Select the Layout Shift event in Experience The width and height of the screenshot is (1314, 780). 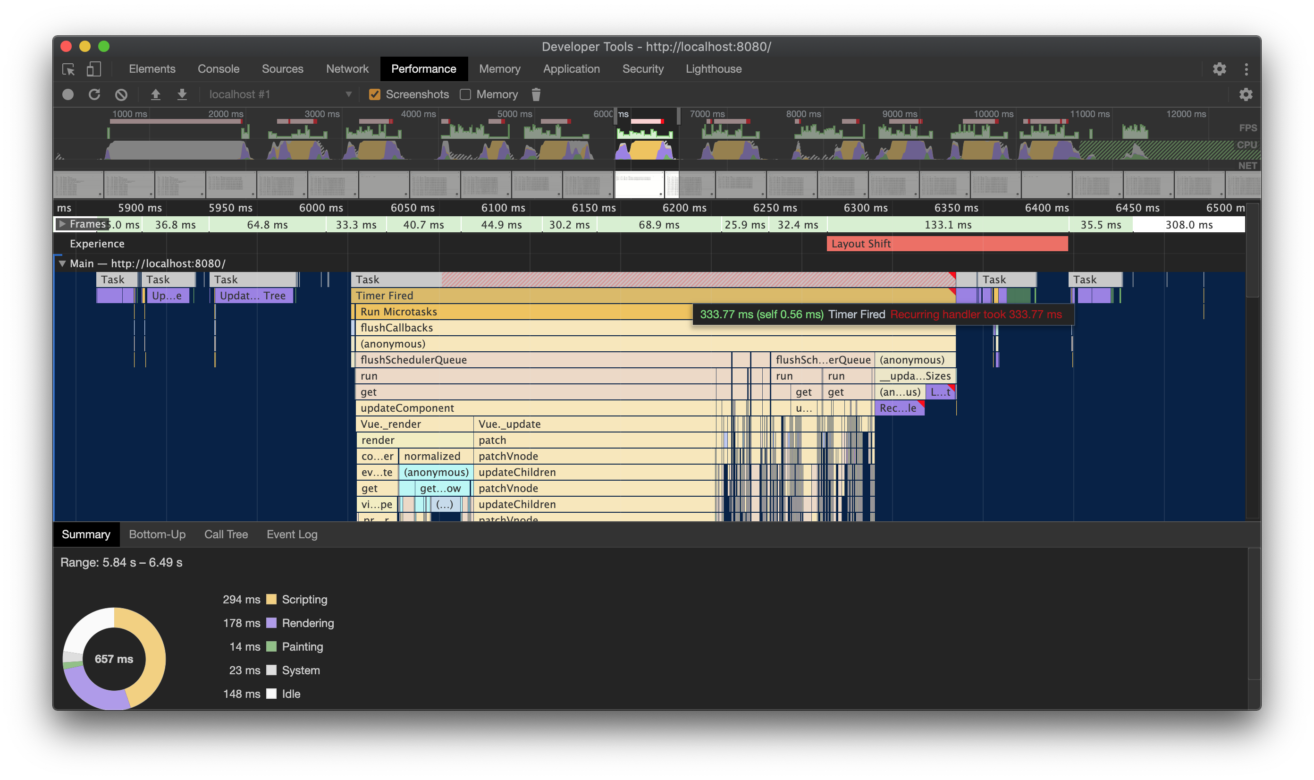pyautogui.click(x=947, y=244)
